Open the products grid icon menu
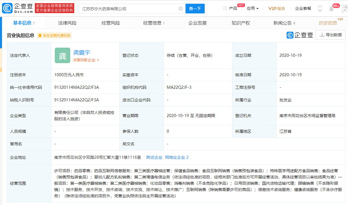 click(225, 9)
